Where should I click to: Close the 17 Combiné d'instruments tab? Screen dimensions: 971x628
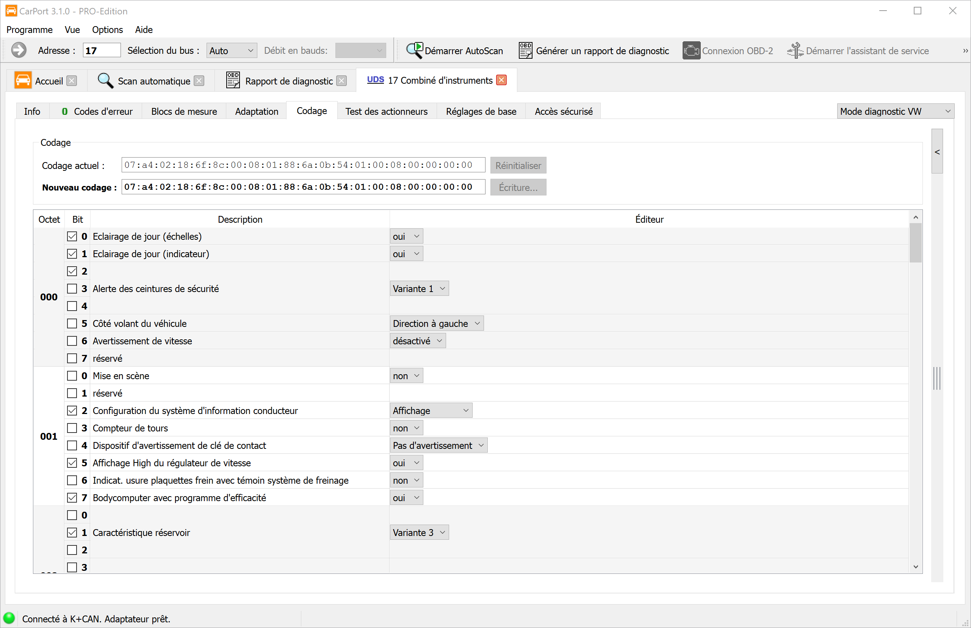501,80
